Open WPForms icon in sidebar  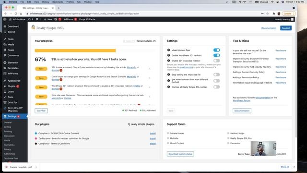5,74
